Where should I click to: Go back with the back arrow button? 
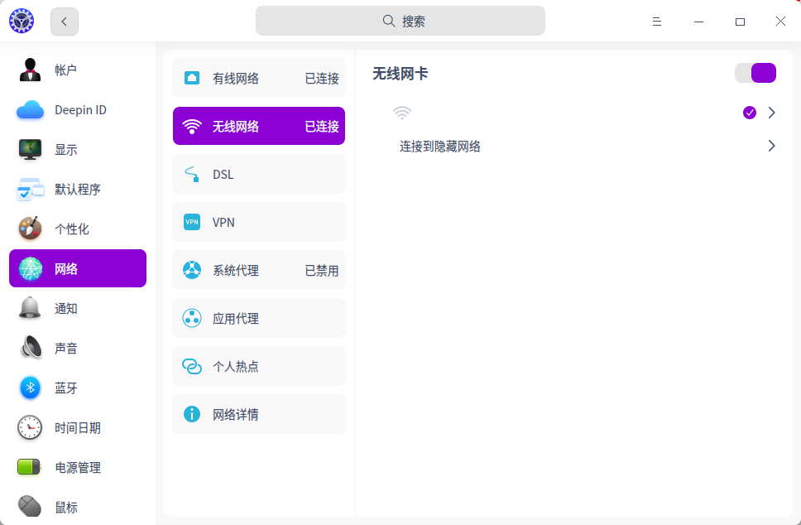(x=65, y=22)
